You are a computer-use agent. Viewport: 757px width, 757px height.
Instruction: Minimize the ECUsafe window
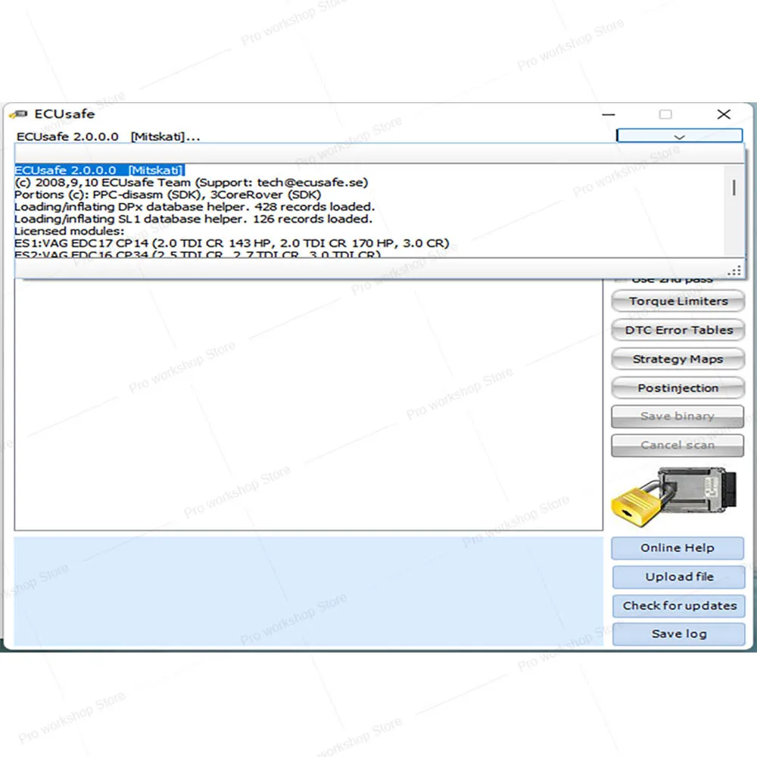click(x=609, y=114)
